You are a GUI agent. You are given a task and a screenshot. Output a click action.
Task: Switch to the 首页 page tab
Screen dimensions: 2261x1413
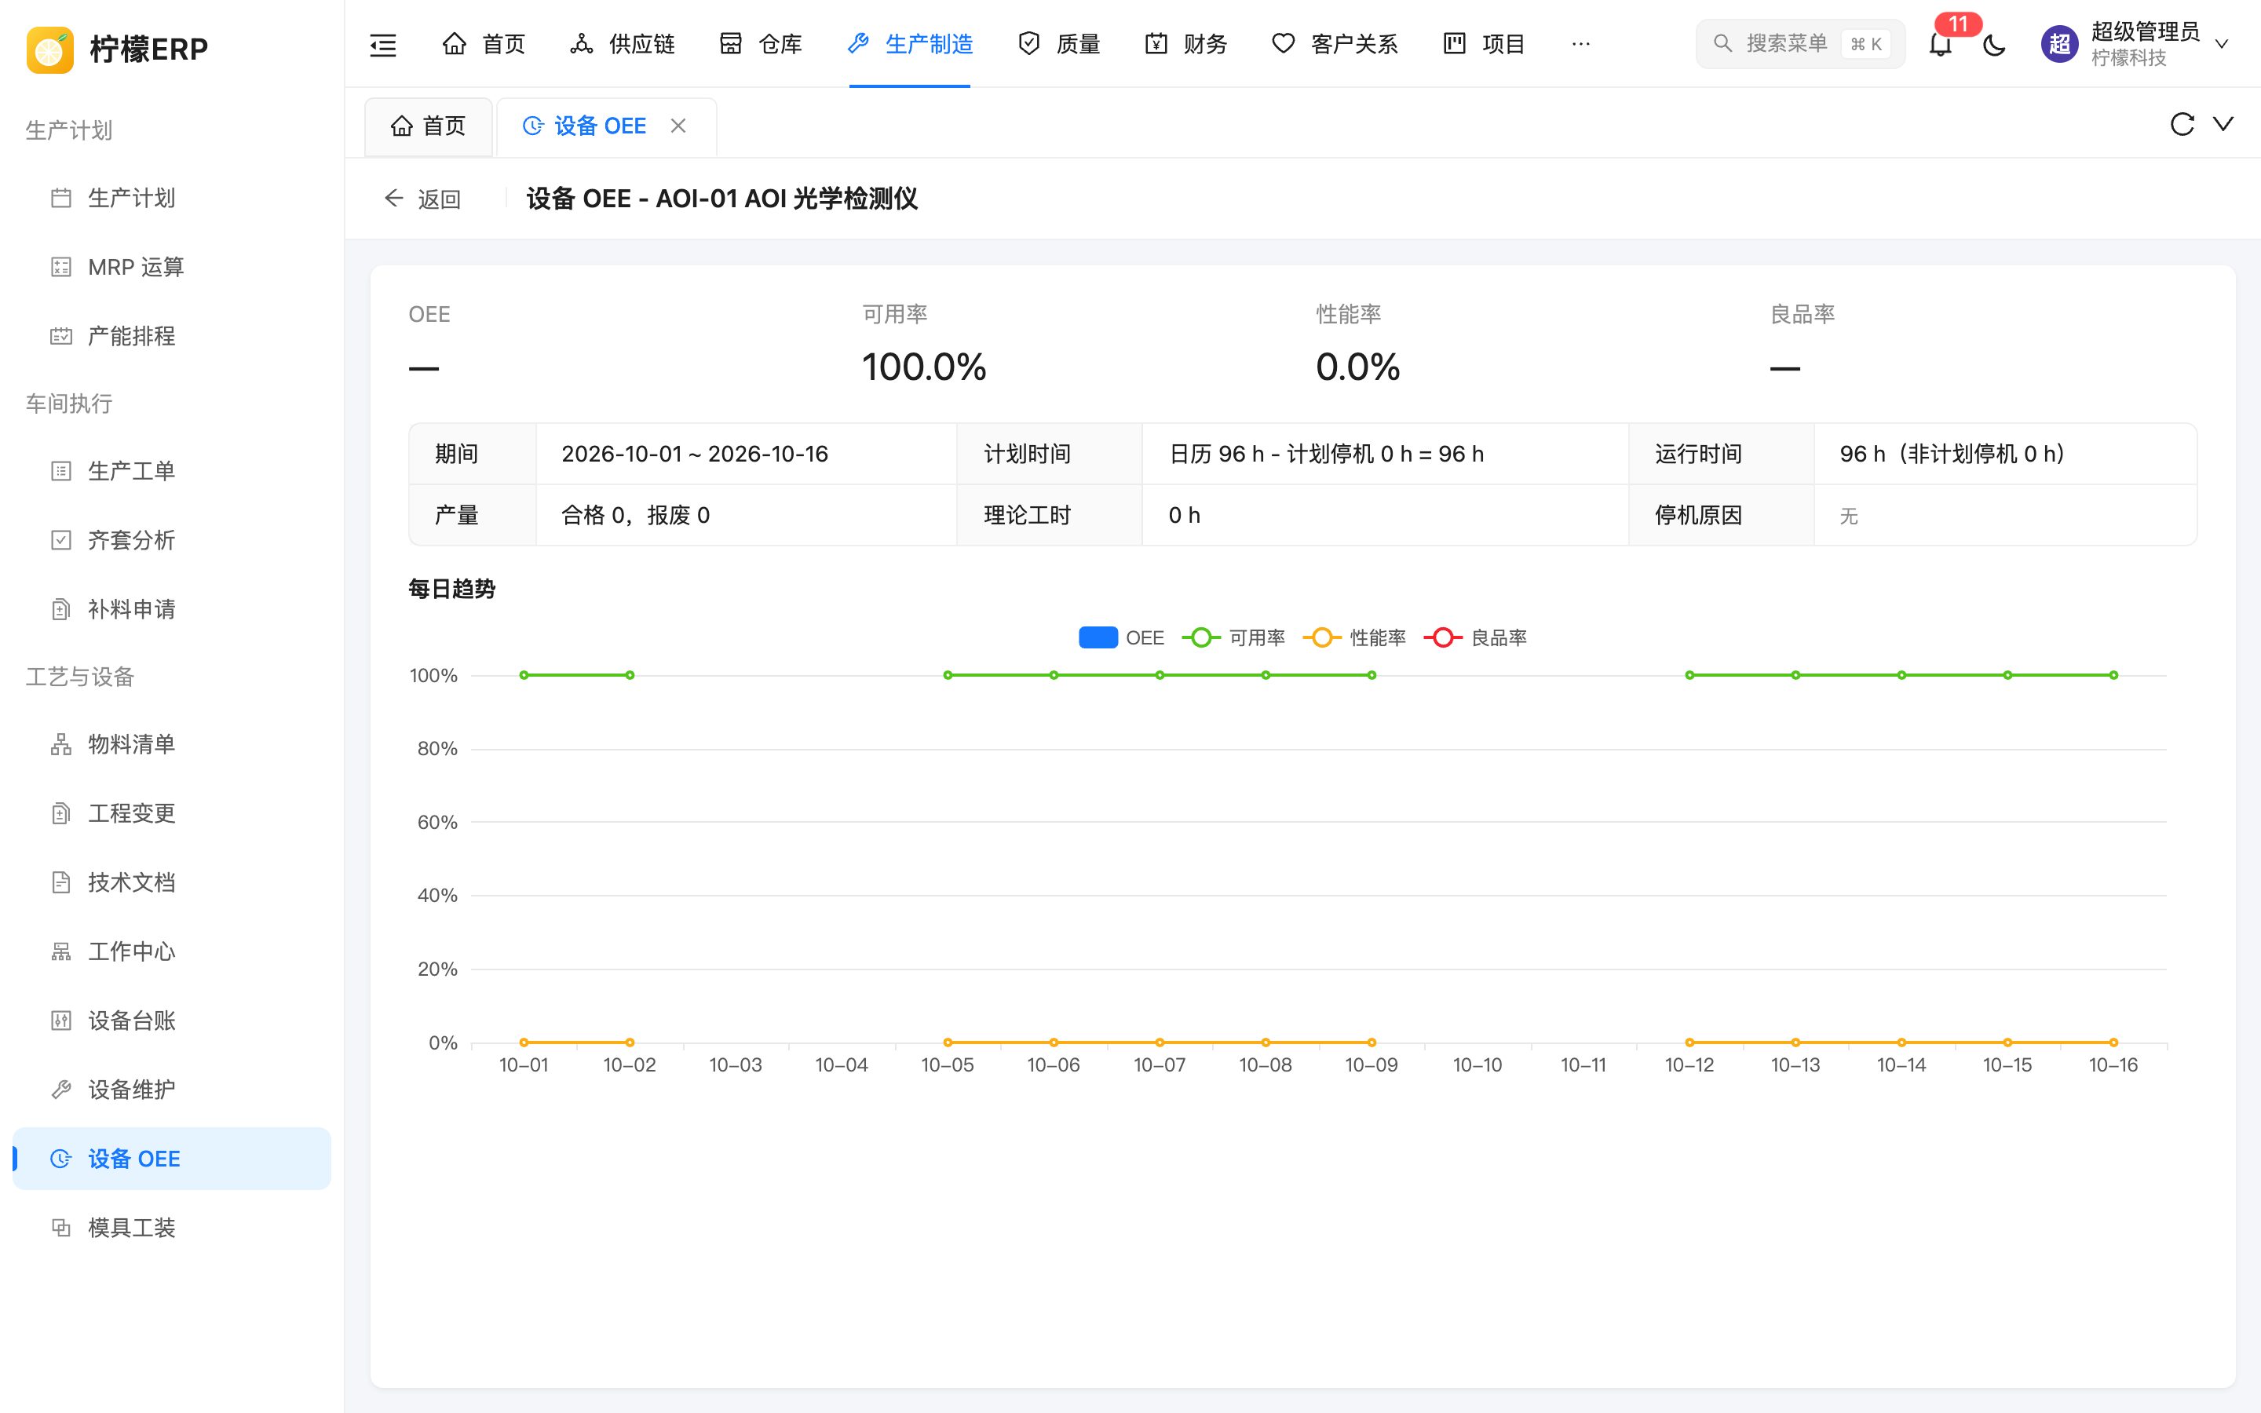point(428,126)
